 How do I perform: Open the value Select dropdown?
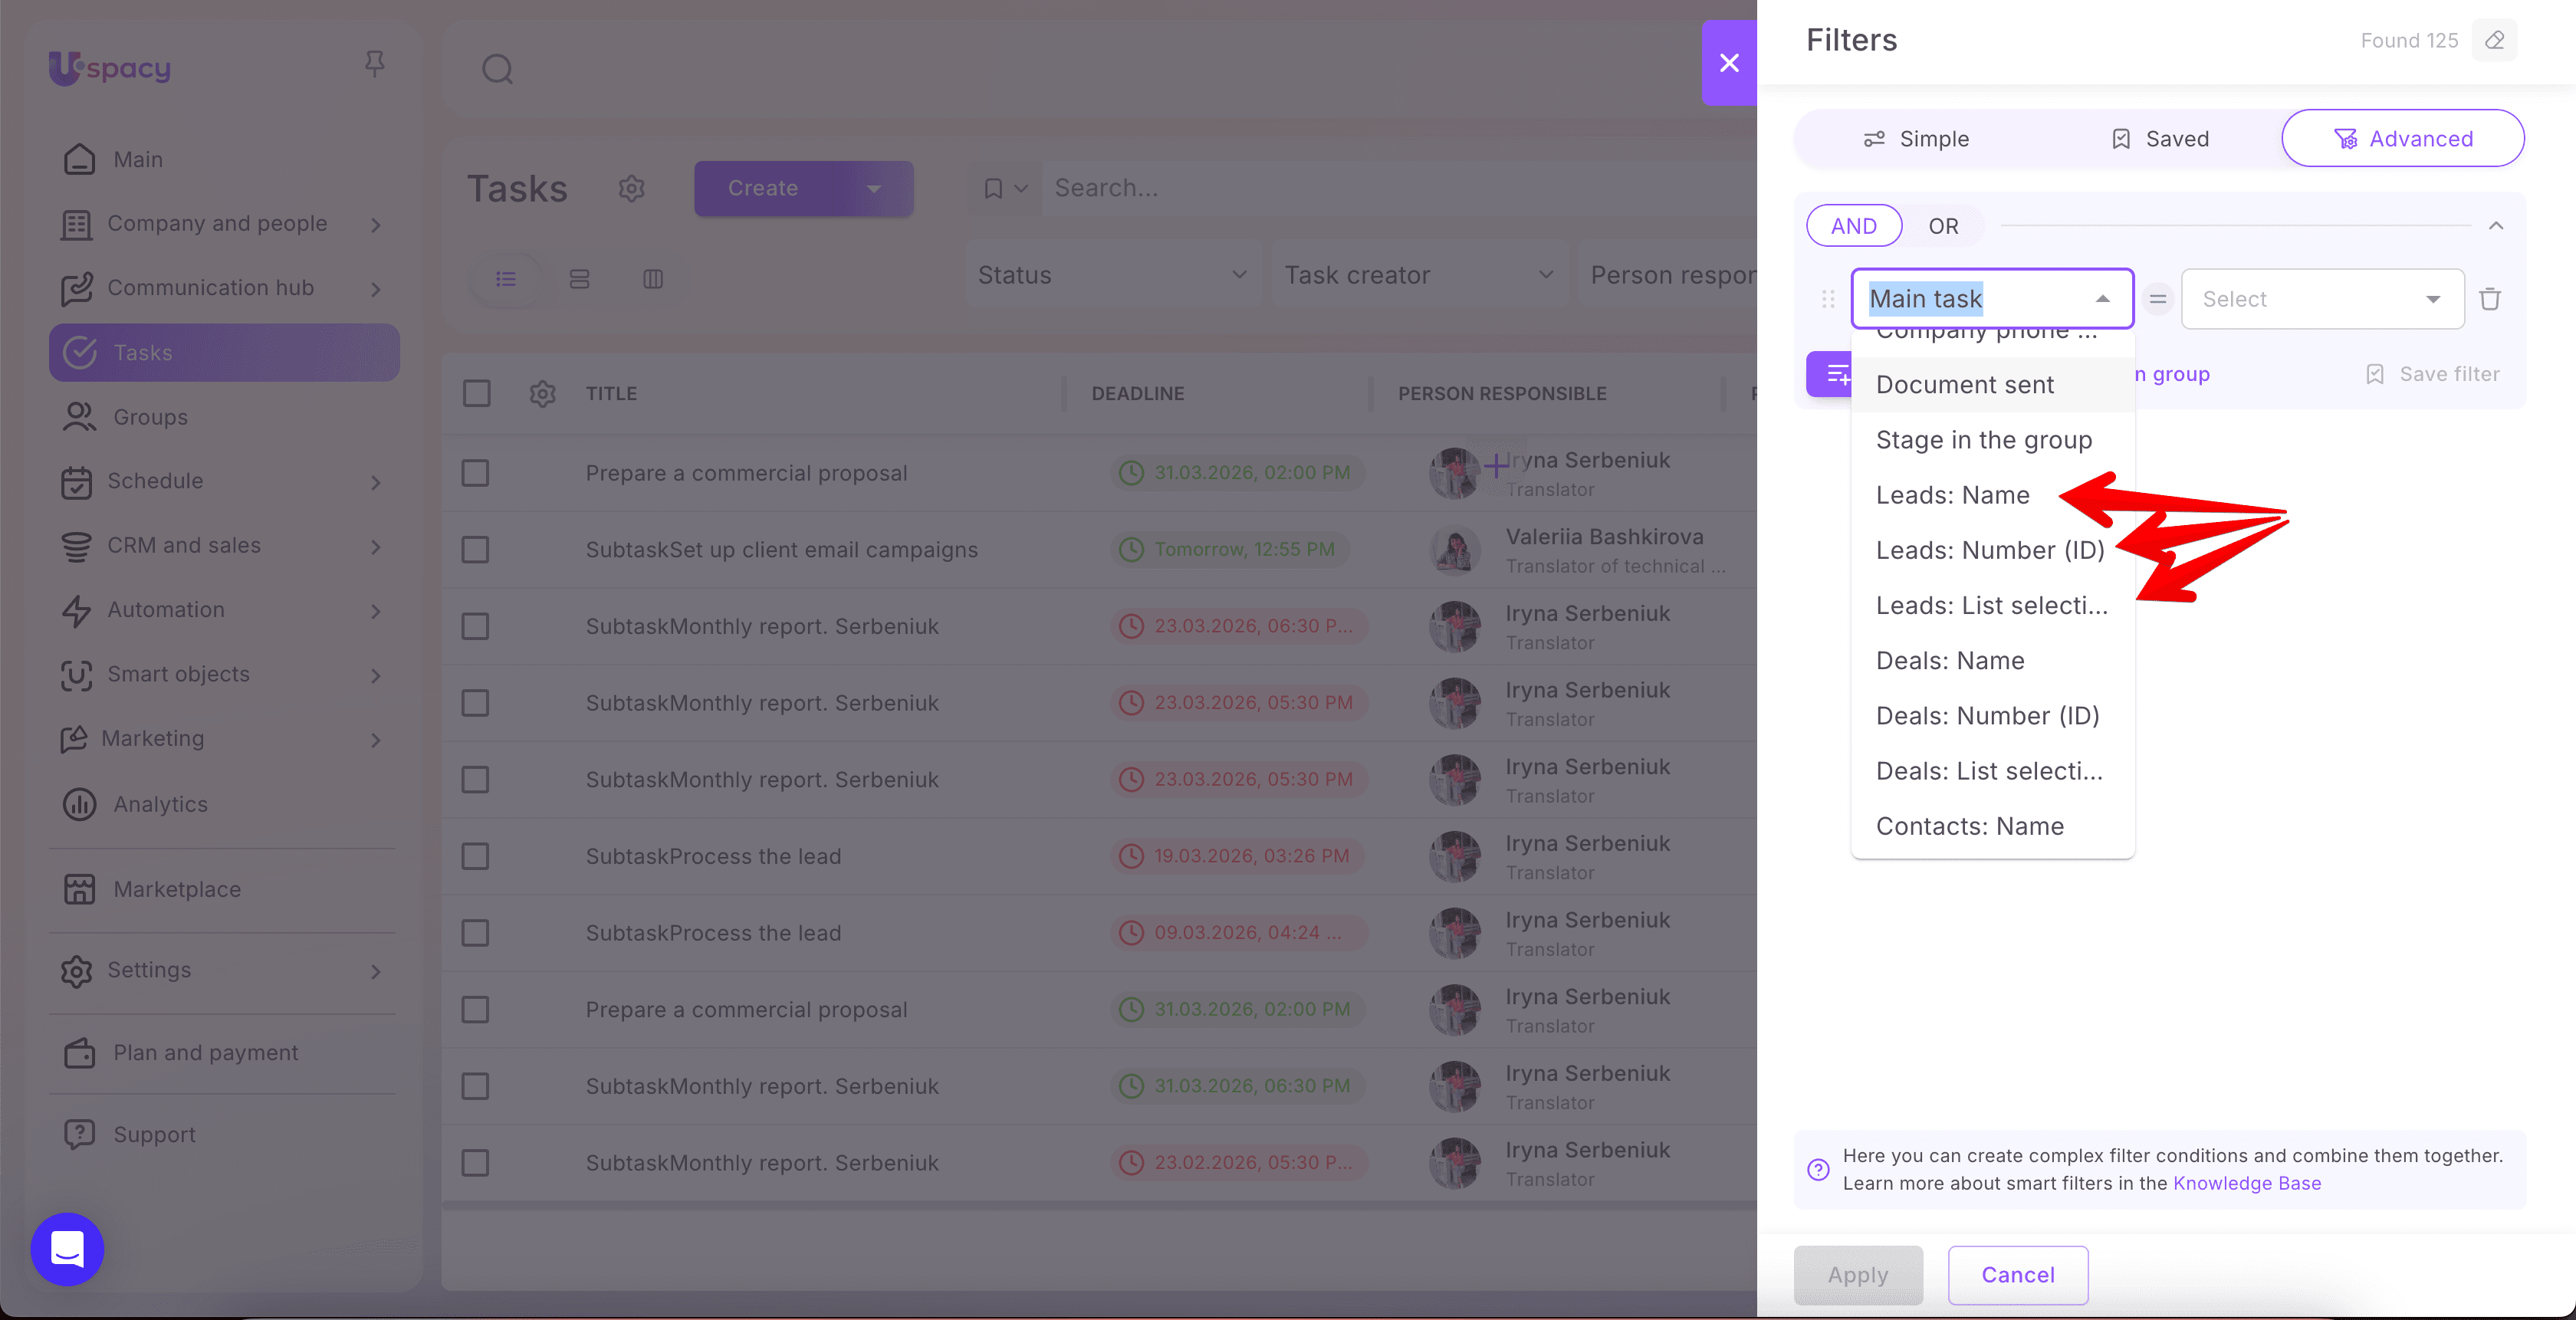click(x=2321, y=299)
